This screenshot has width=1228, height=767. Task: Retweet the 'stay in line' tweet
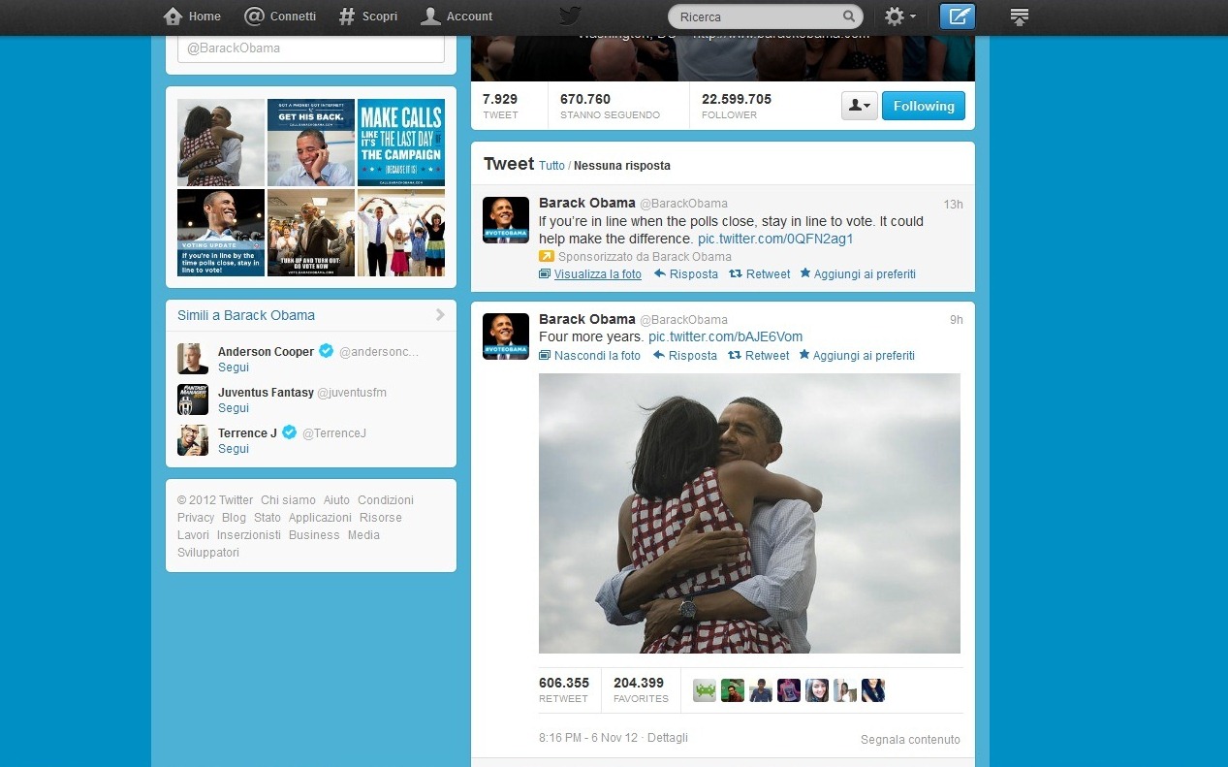click(x=760, y=274)
